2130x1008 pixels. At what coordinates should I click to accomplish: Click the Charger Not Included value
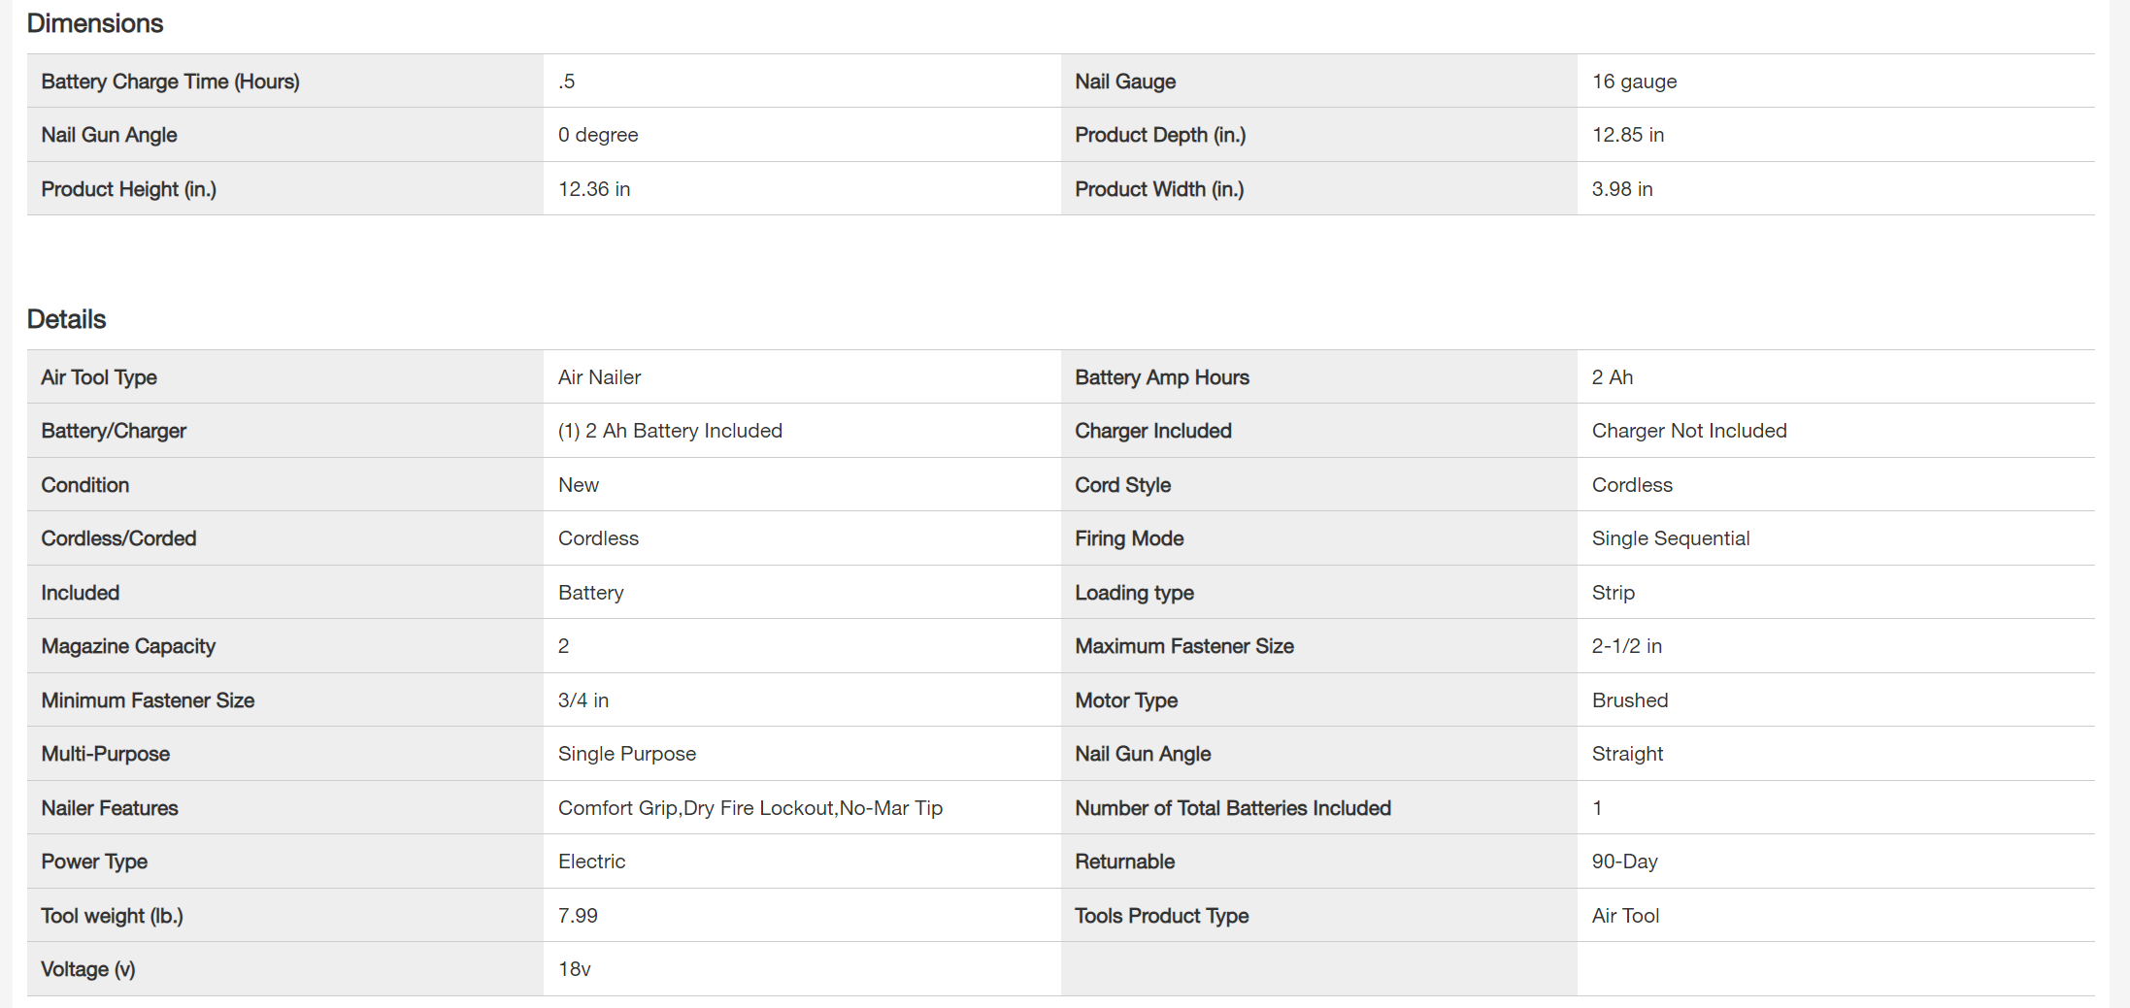pos(1689,431)
